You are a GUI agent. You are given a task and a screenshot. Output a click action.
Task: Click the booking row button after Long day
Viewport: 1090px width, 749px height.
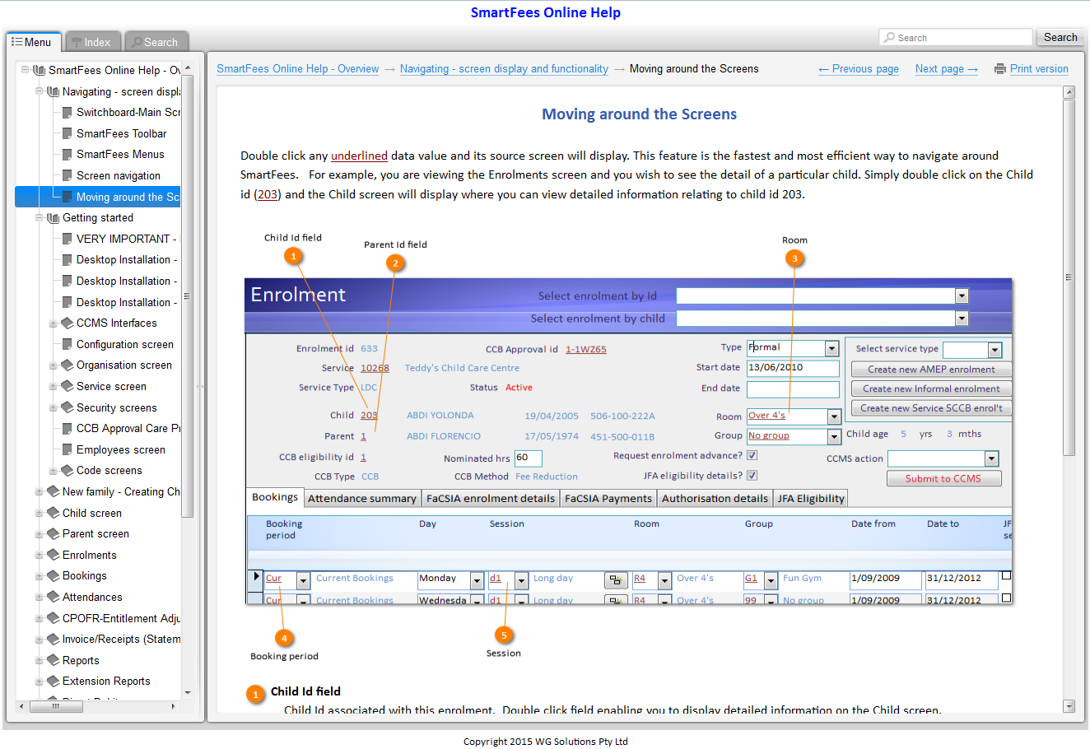tap(616, 580)
